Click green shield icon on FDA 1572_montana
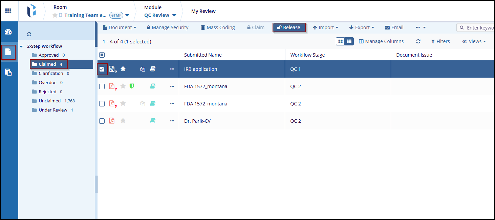Viewport: 495px width, 220px height. coord(132,86)
